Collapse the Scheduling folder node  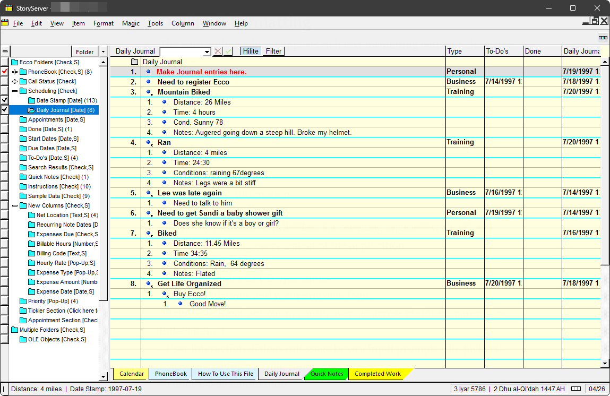point(15,91)
